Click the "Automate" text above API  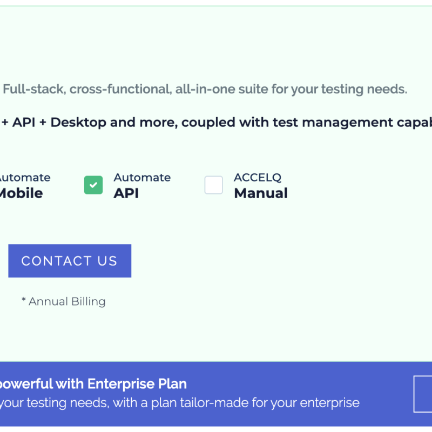(x=142, y=178)
